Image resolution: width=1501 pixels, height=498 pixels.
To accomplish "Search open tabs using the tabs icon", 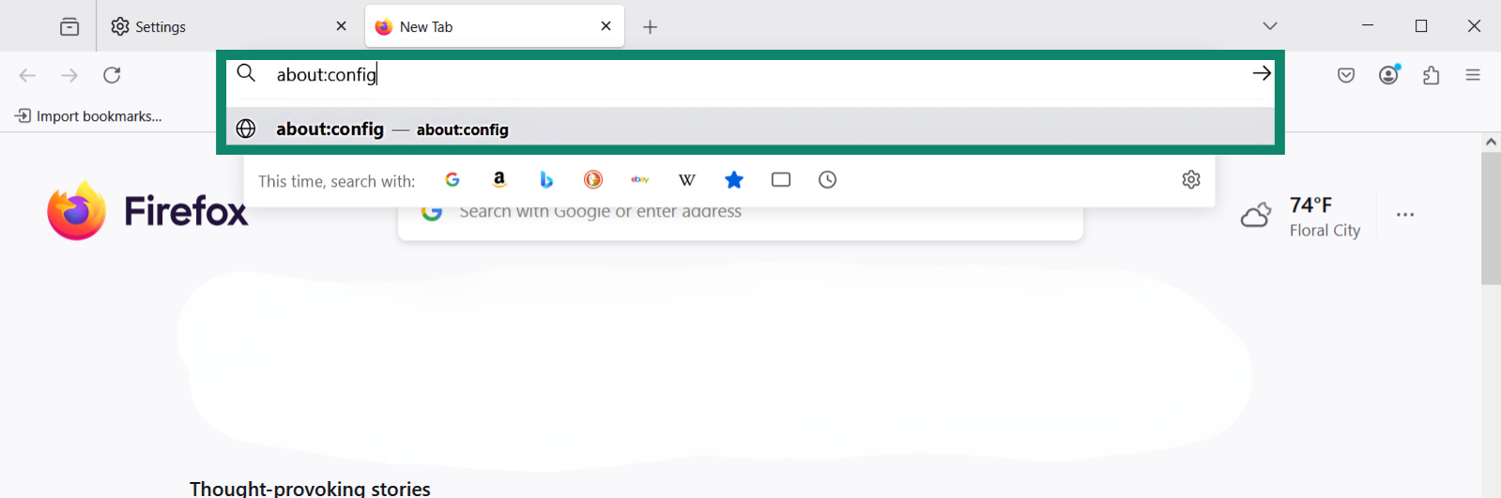I will pos(781,180).
